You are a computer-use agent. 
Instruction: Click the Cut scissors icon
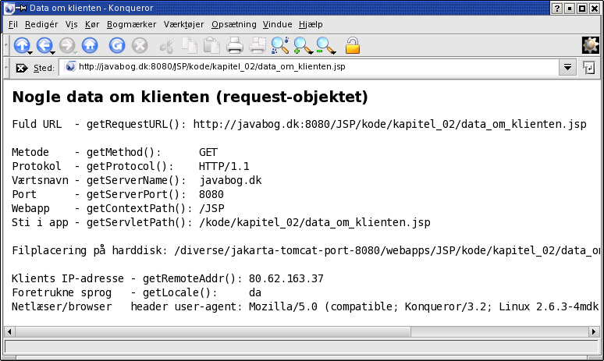click(167, 46)
